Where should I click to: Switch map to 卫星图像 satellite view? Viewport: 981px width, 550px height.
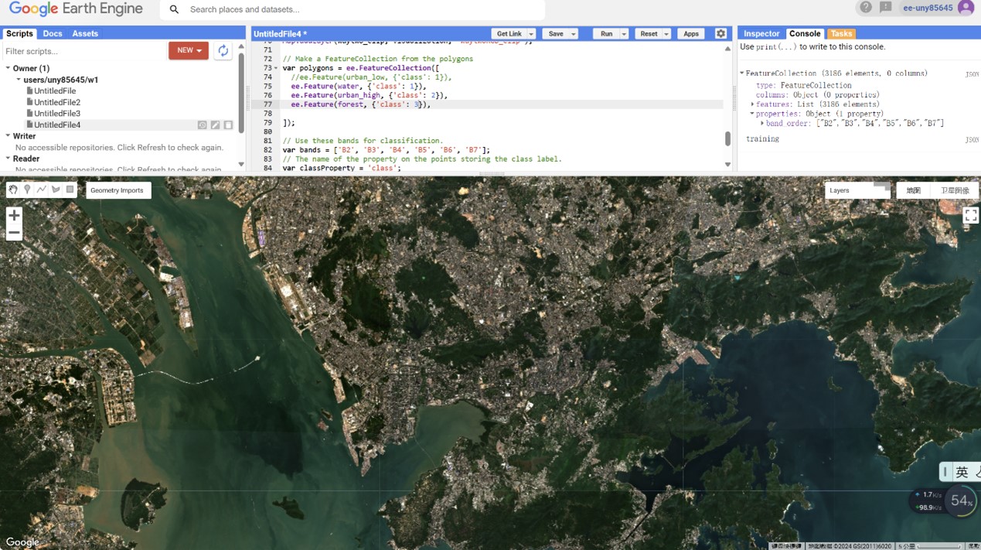[955, 190]
